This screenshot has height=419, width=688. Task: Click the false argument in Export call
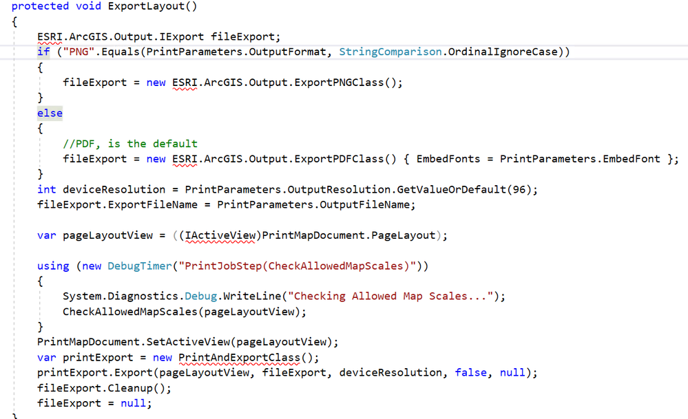pyautogui.click(x=471, y=372)
